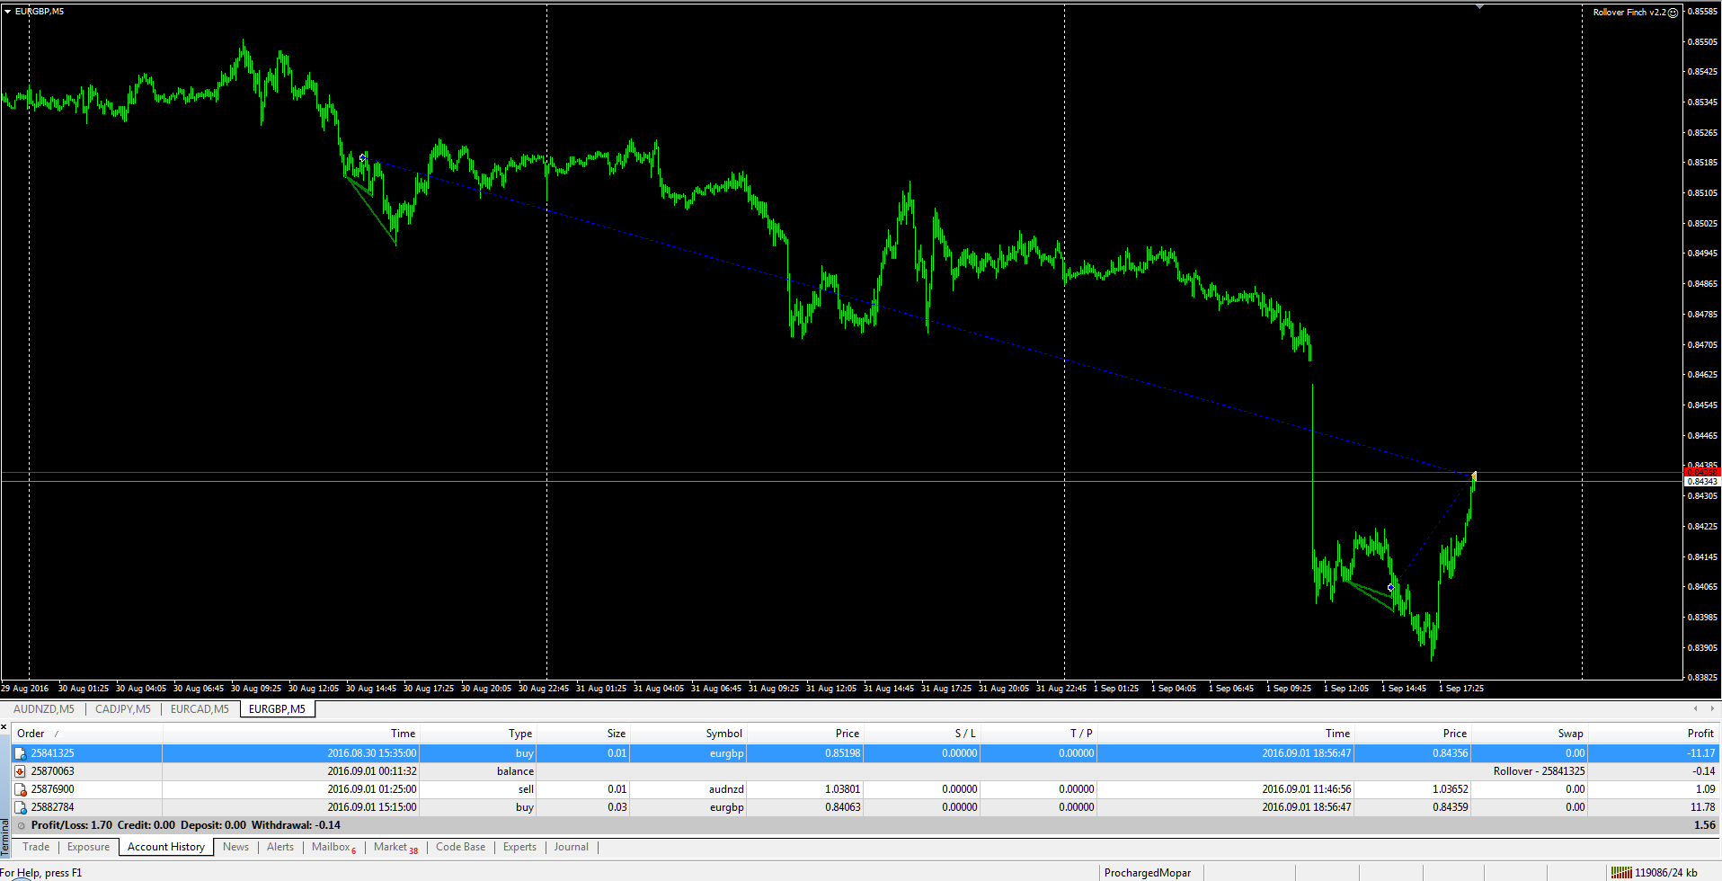Image resolution: width=1722 pixels, height=881 pixels.
Task: Open the News tab
Action: [x=235, y=847]
